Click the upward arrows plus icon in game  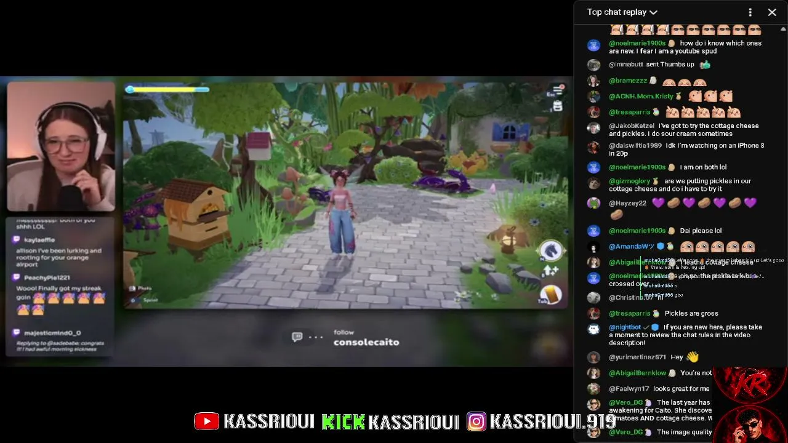(x=550, y=270)
